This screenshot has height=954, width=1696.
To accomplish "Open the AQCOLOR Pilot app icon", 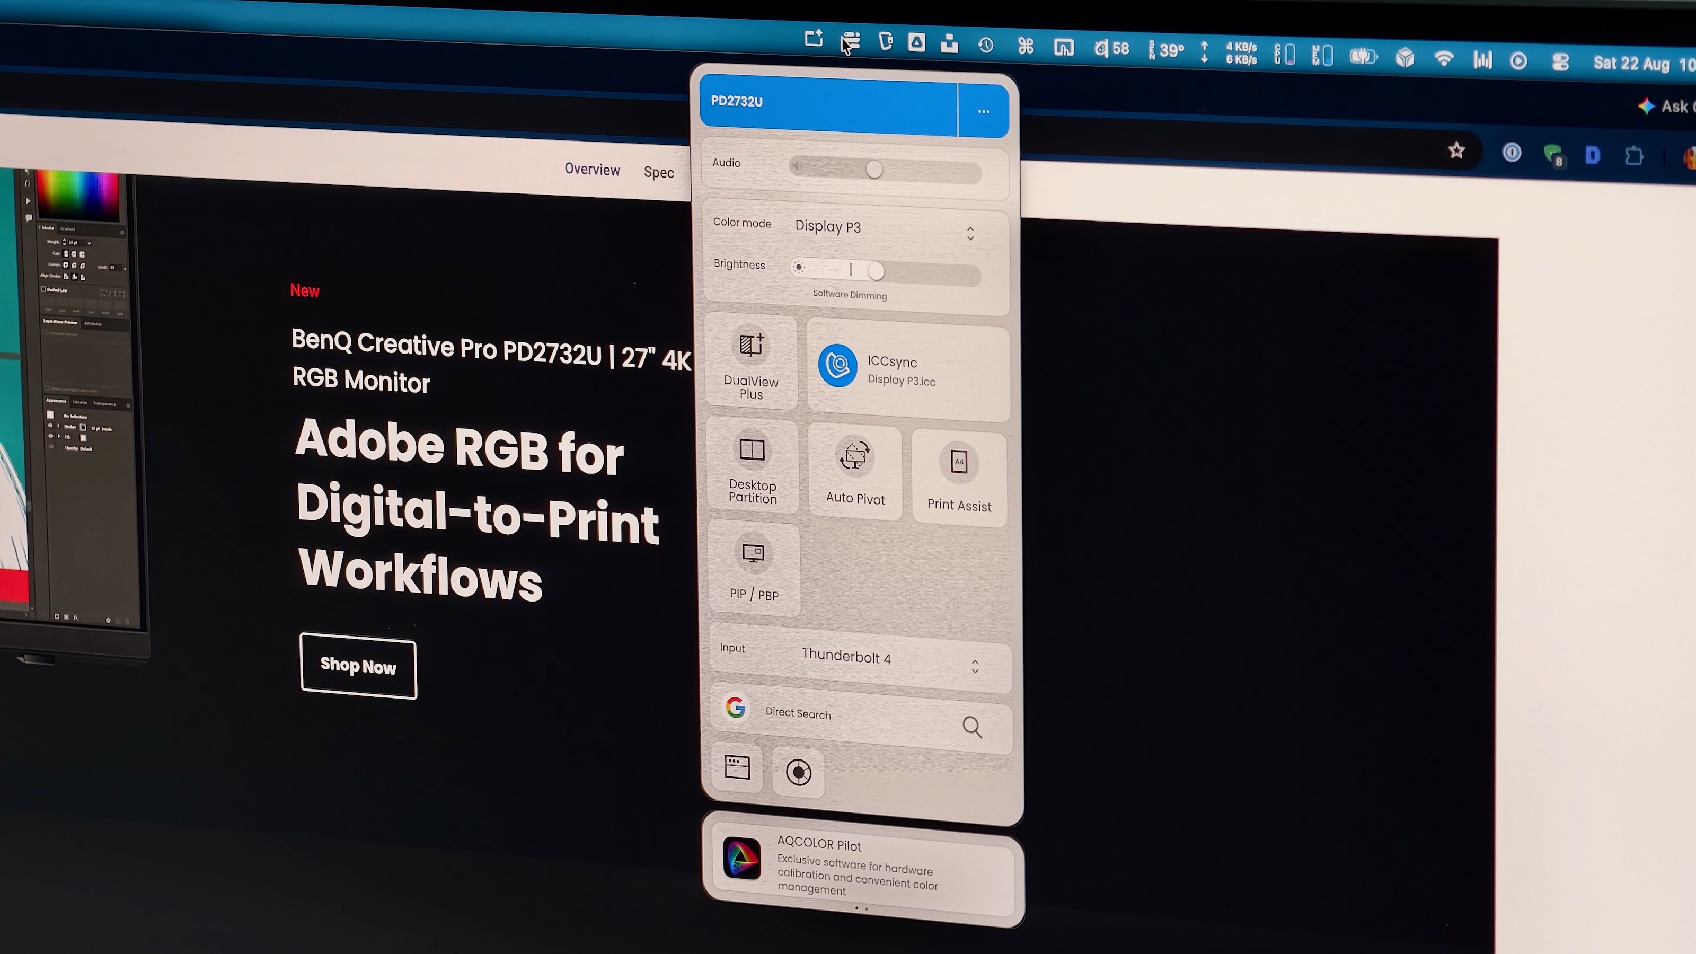I will pos(741,858).
